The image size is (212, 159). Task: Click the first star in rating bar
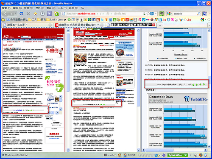(x=139, y=155)
